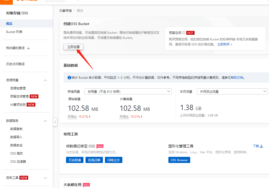Click the 立即创建 button
The image size is (269, 188).
coord(73,47)
